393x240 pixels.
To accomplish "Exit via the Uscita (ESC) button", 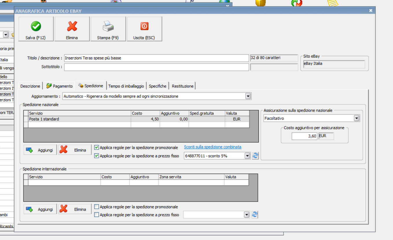I will pyautogui.click(x=144, y=29).
